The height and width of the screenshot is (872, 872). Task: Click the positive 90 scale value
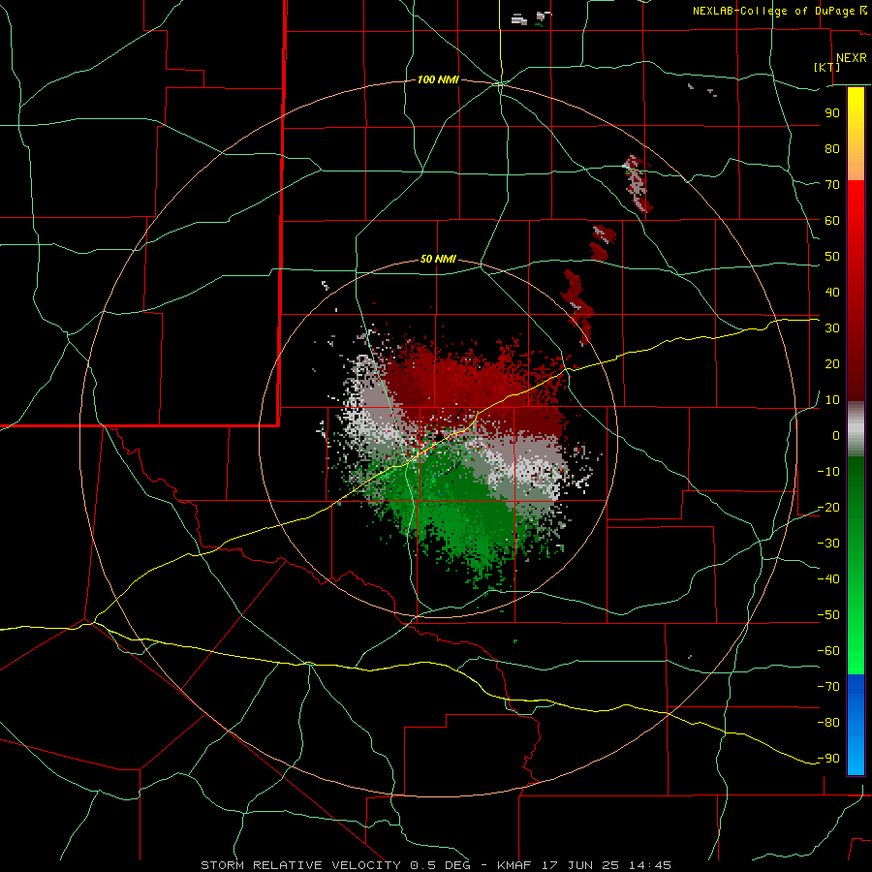coord(832,113)
